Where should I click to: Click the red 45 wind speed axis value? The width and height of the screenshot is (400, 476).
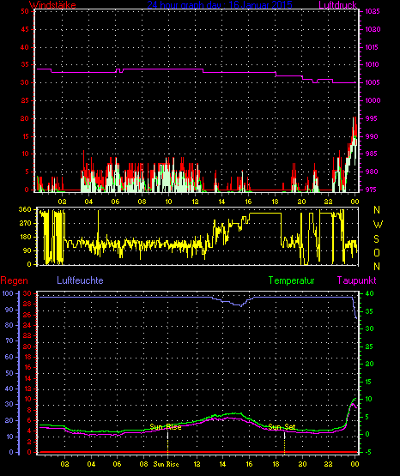[25, 29]
